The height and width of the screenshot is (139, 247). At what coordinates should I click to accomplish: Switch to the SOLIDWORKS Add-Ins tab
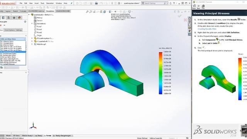pos(36,11)
